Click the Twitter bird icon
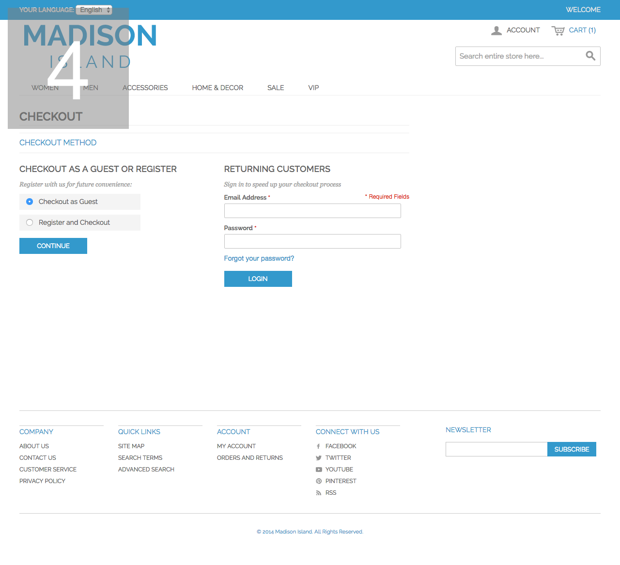This screenshot has height=565, width=620. click(319, 458)
